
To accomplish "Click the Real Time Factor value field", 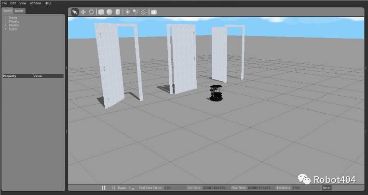I will coord(175,188).
